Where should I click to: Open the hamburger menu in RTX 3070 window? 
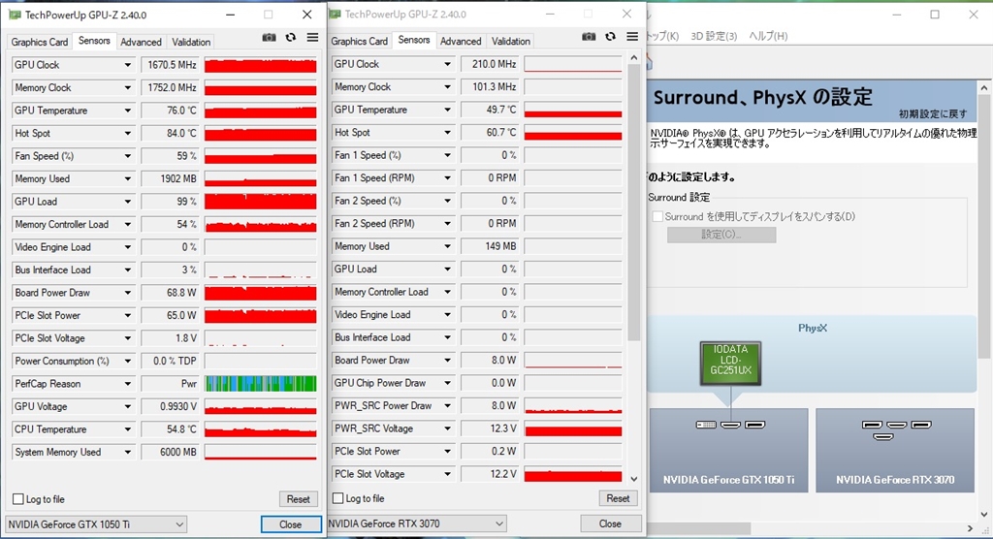[x=632, y=37]
